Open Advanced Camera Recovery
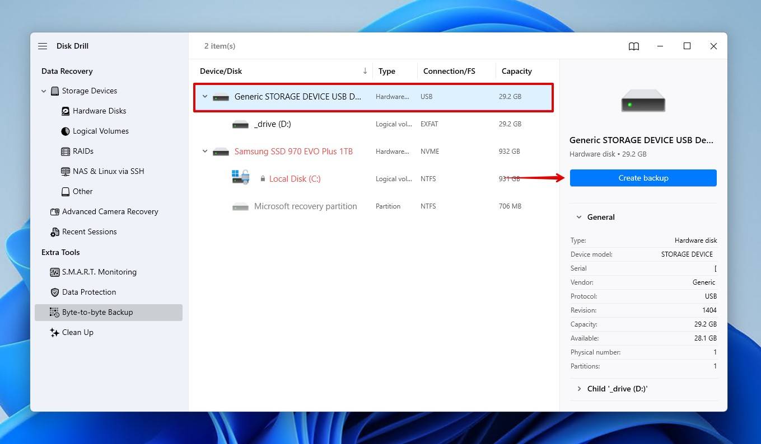Viewport: 761px width, 444px height. tap(110, 211)
